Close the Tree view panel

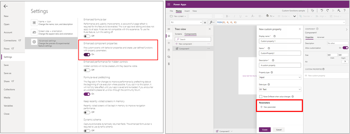(210, 29)
